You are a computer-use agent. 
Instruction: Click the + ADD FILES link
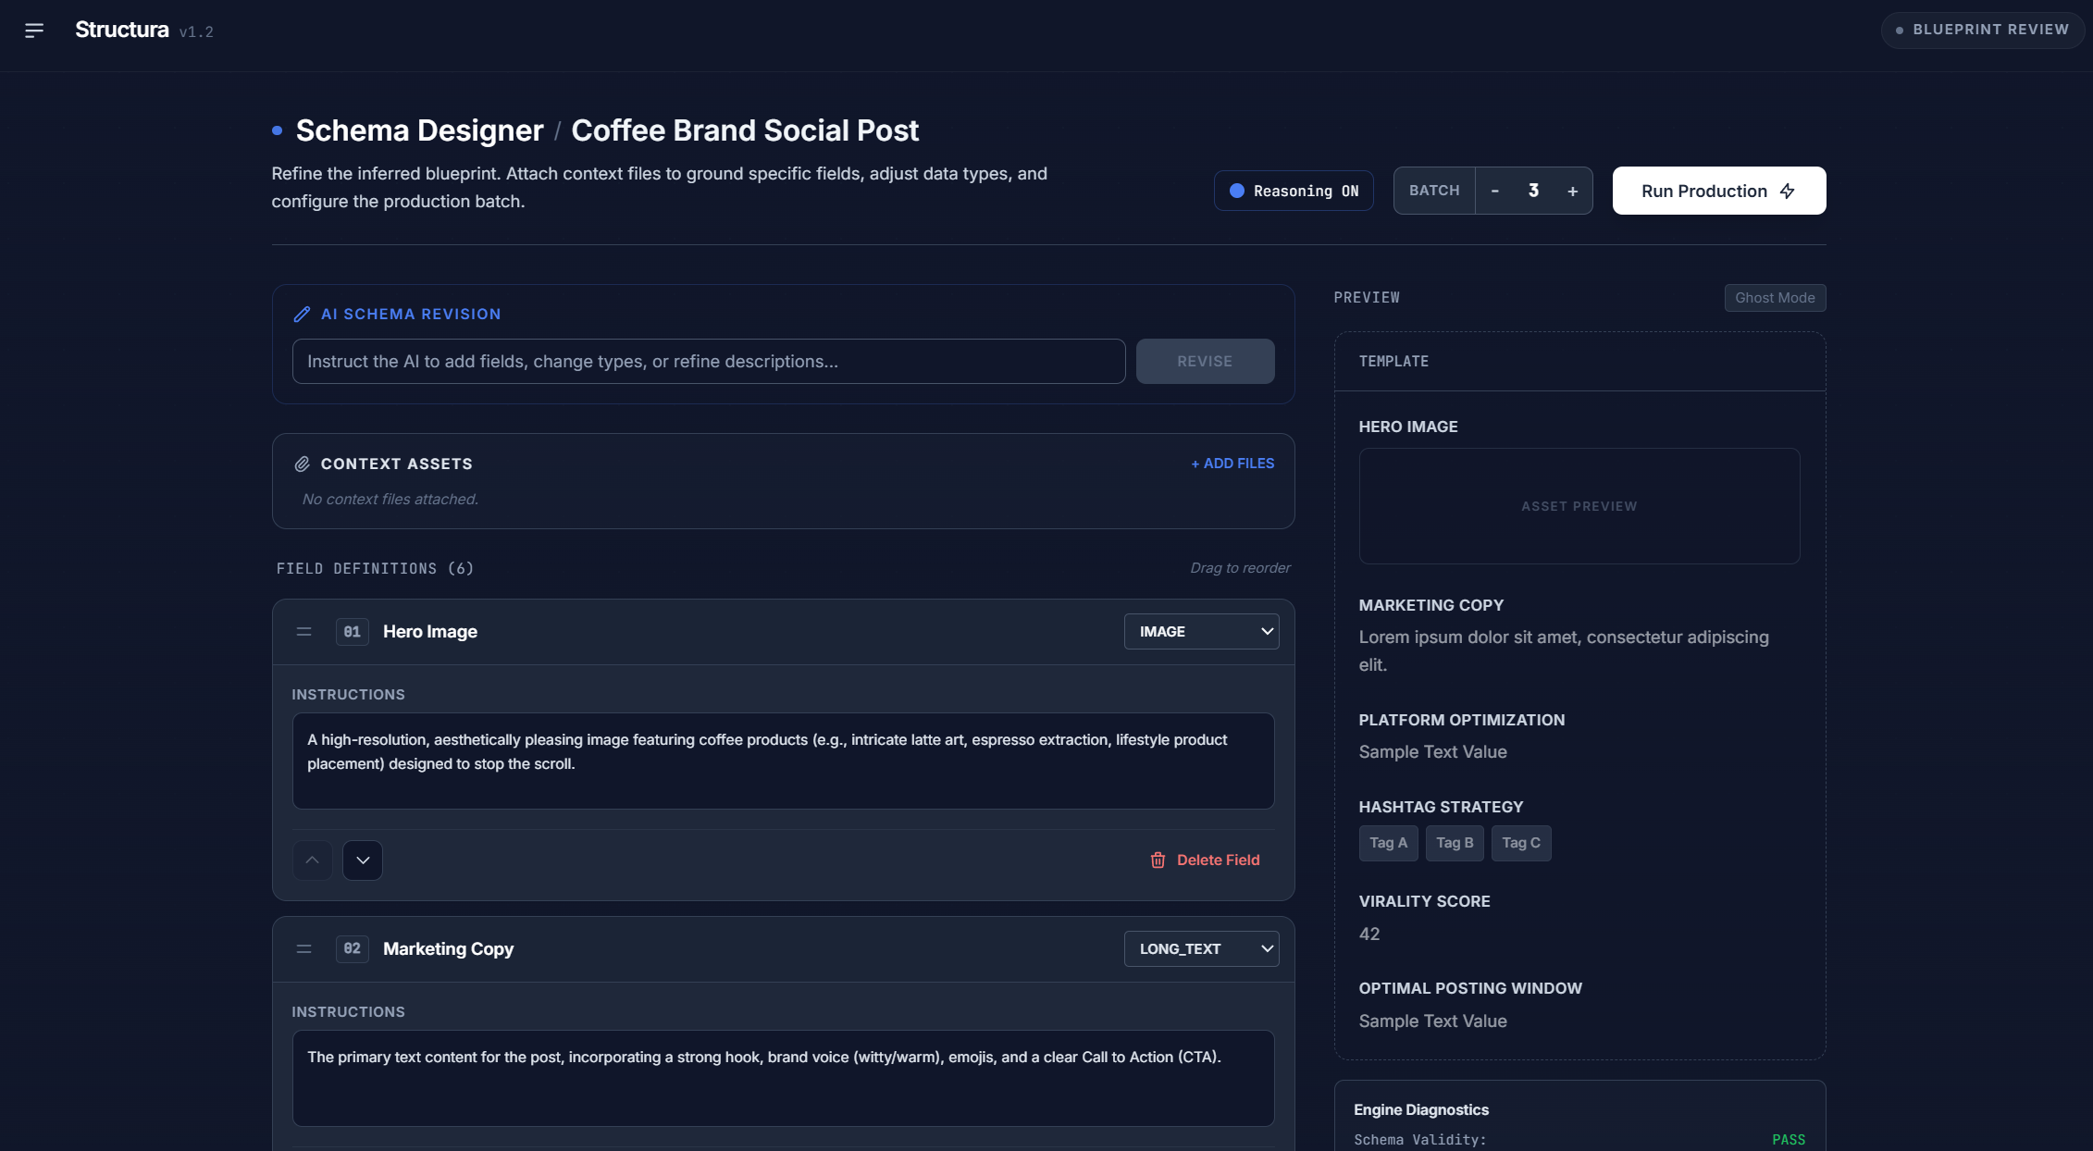[1232, 464]
